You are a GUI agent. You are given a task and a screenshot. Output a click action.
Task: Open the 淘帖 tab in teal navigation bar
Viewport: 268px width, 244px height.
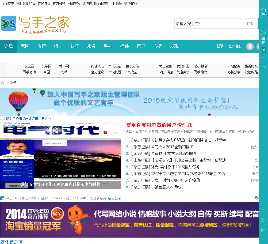click(58, 46)
